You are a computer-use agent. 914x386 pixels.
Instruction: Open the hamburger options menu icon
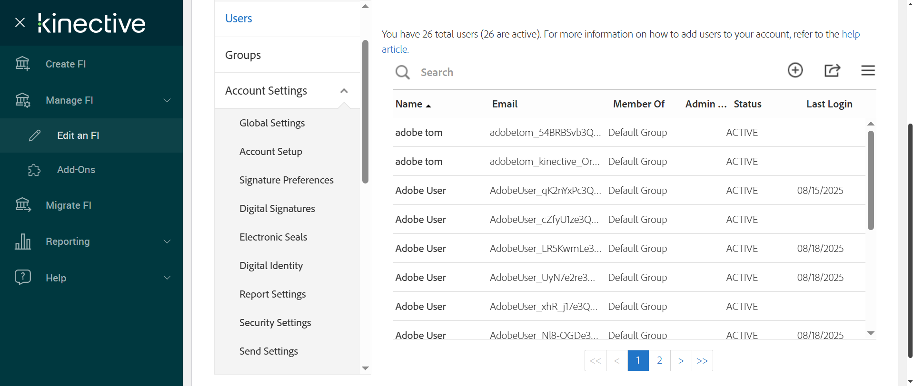tap(868, 70)
